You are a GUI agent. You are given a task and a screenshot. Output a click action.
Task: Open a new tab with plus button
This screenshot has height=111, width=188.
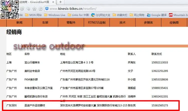pyautogui.click(x=60, y=2)
